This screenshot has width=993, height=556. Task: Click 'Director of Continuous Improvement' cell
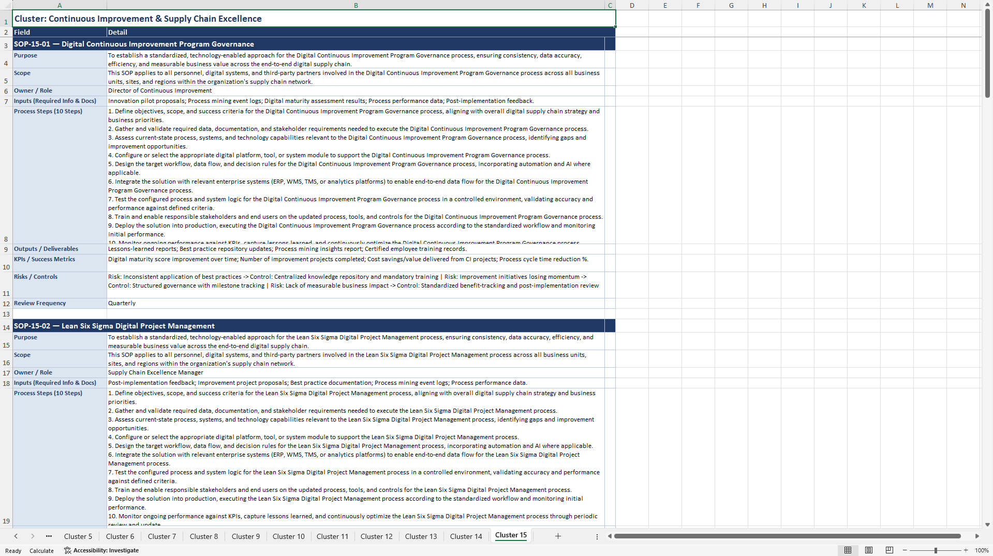pos(355,91)
